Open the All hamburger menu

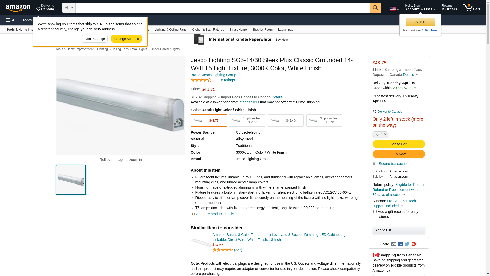(11, 20)
